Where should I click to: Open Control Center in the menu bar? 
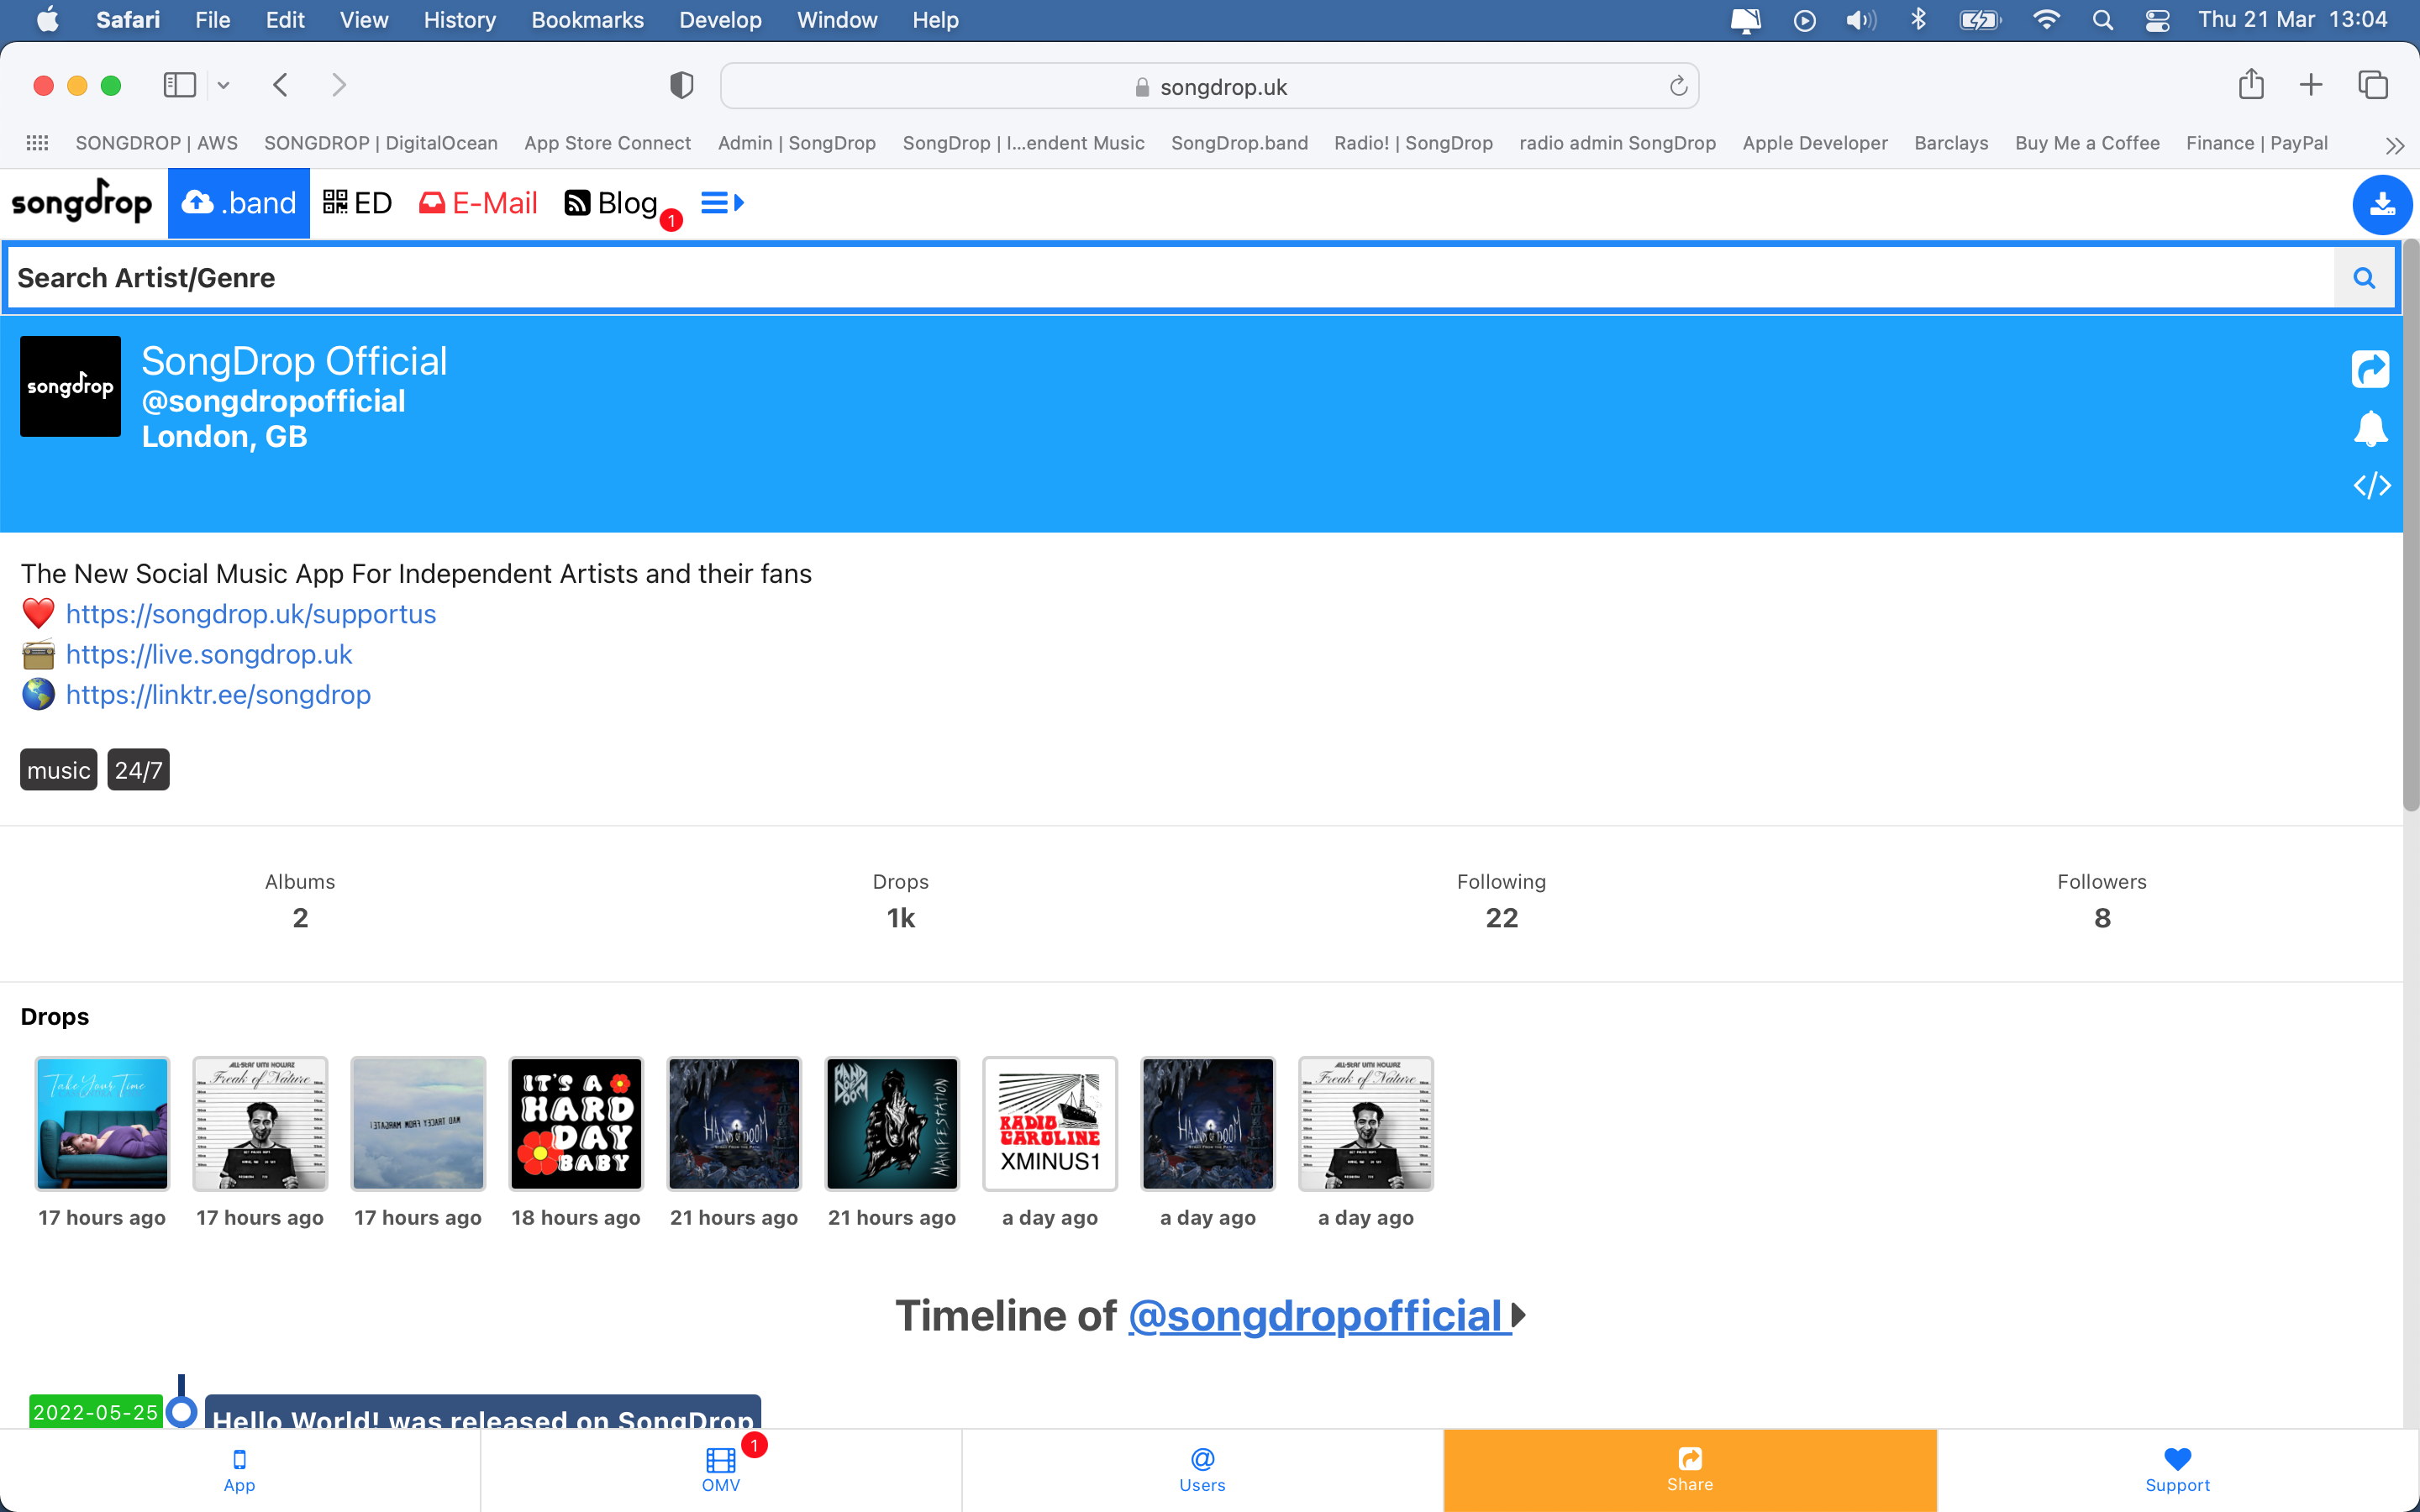tap(2157, 20)
